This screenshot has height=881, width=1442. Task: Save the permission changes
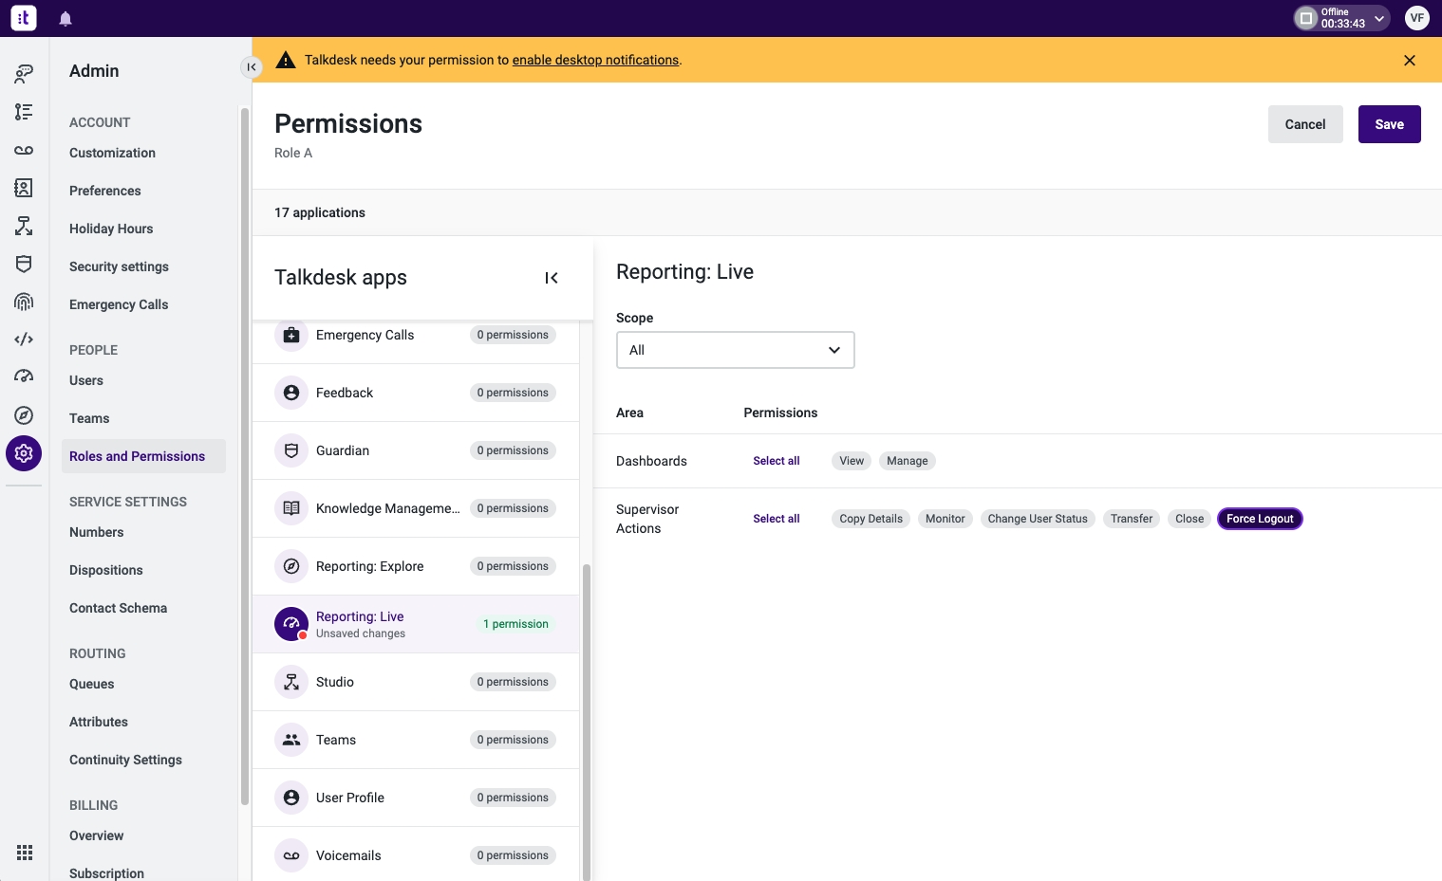point(1389,124)
